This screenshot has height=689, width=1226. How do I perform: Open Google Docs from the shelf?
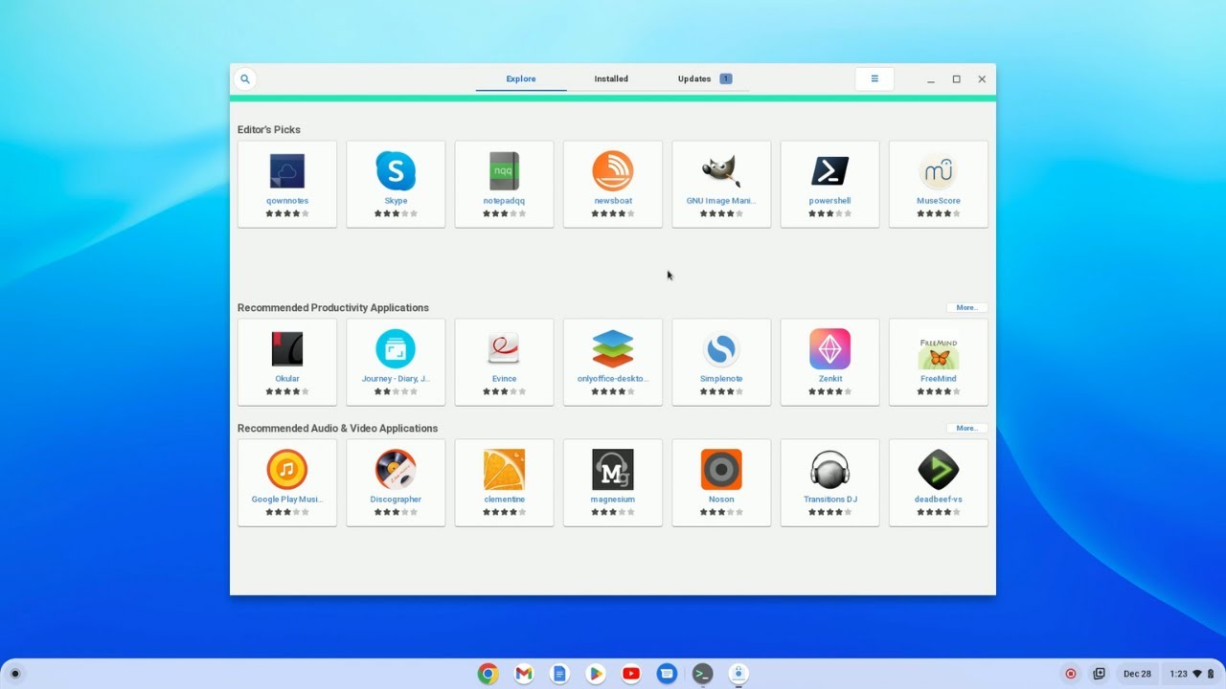point(559,674)
